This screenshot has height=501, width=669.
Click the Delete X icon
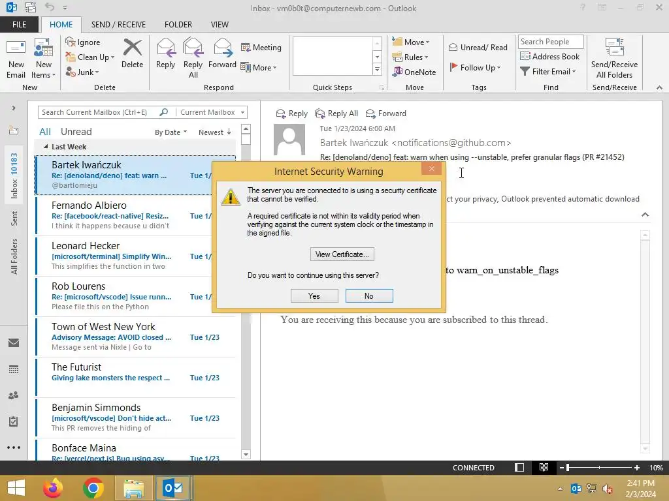[132, 47]
